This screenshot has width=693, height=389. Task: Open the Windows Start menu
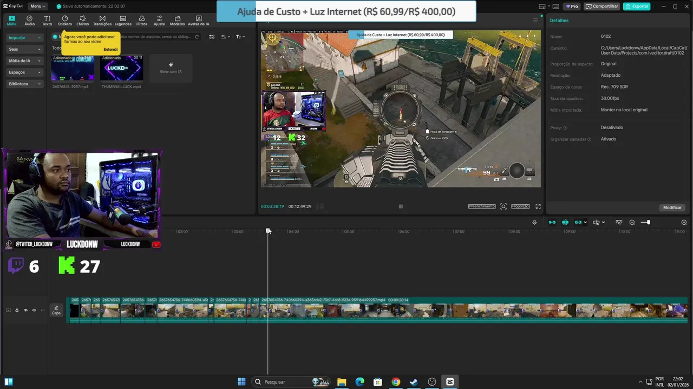click(241, 382)
